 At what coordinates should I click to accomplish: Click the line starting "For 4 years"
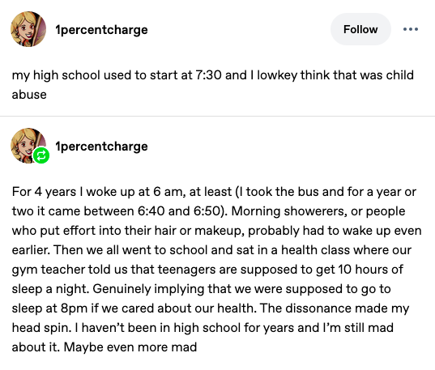point(214,192)
